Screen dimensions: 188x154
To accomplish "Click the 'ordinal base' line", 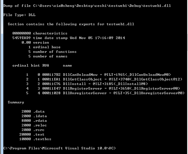I will 44,47.
